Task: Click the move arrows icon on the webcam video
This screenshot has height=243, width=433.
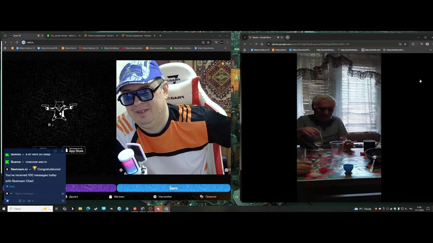Action: pyautogui.click(x=121, y=170)
